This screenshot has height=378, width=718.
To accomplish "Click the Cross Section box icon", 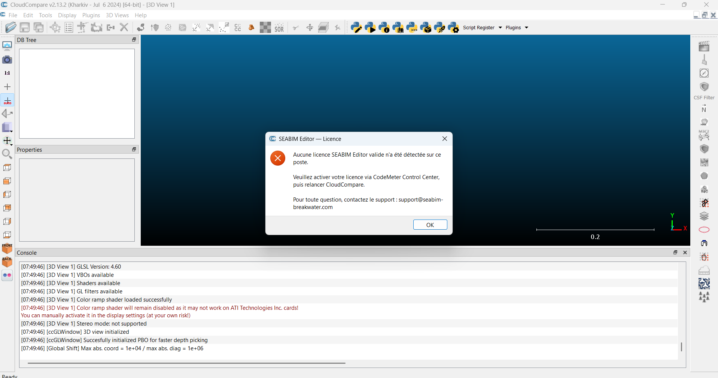I will coord(323,27).
